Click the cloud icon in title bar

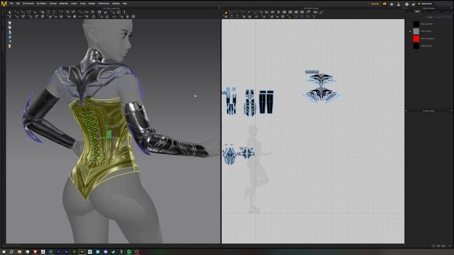tap(384, 4)
